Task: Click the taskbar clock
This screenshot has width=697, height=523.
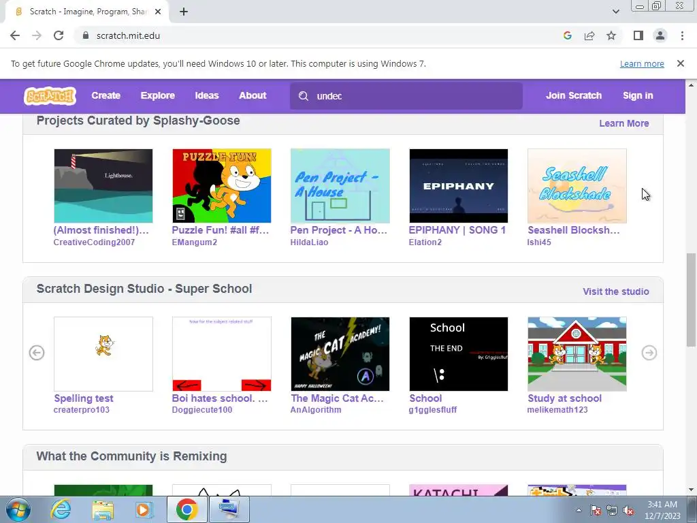Action: pyautogui.click(x=662, y=510)
